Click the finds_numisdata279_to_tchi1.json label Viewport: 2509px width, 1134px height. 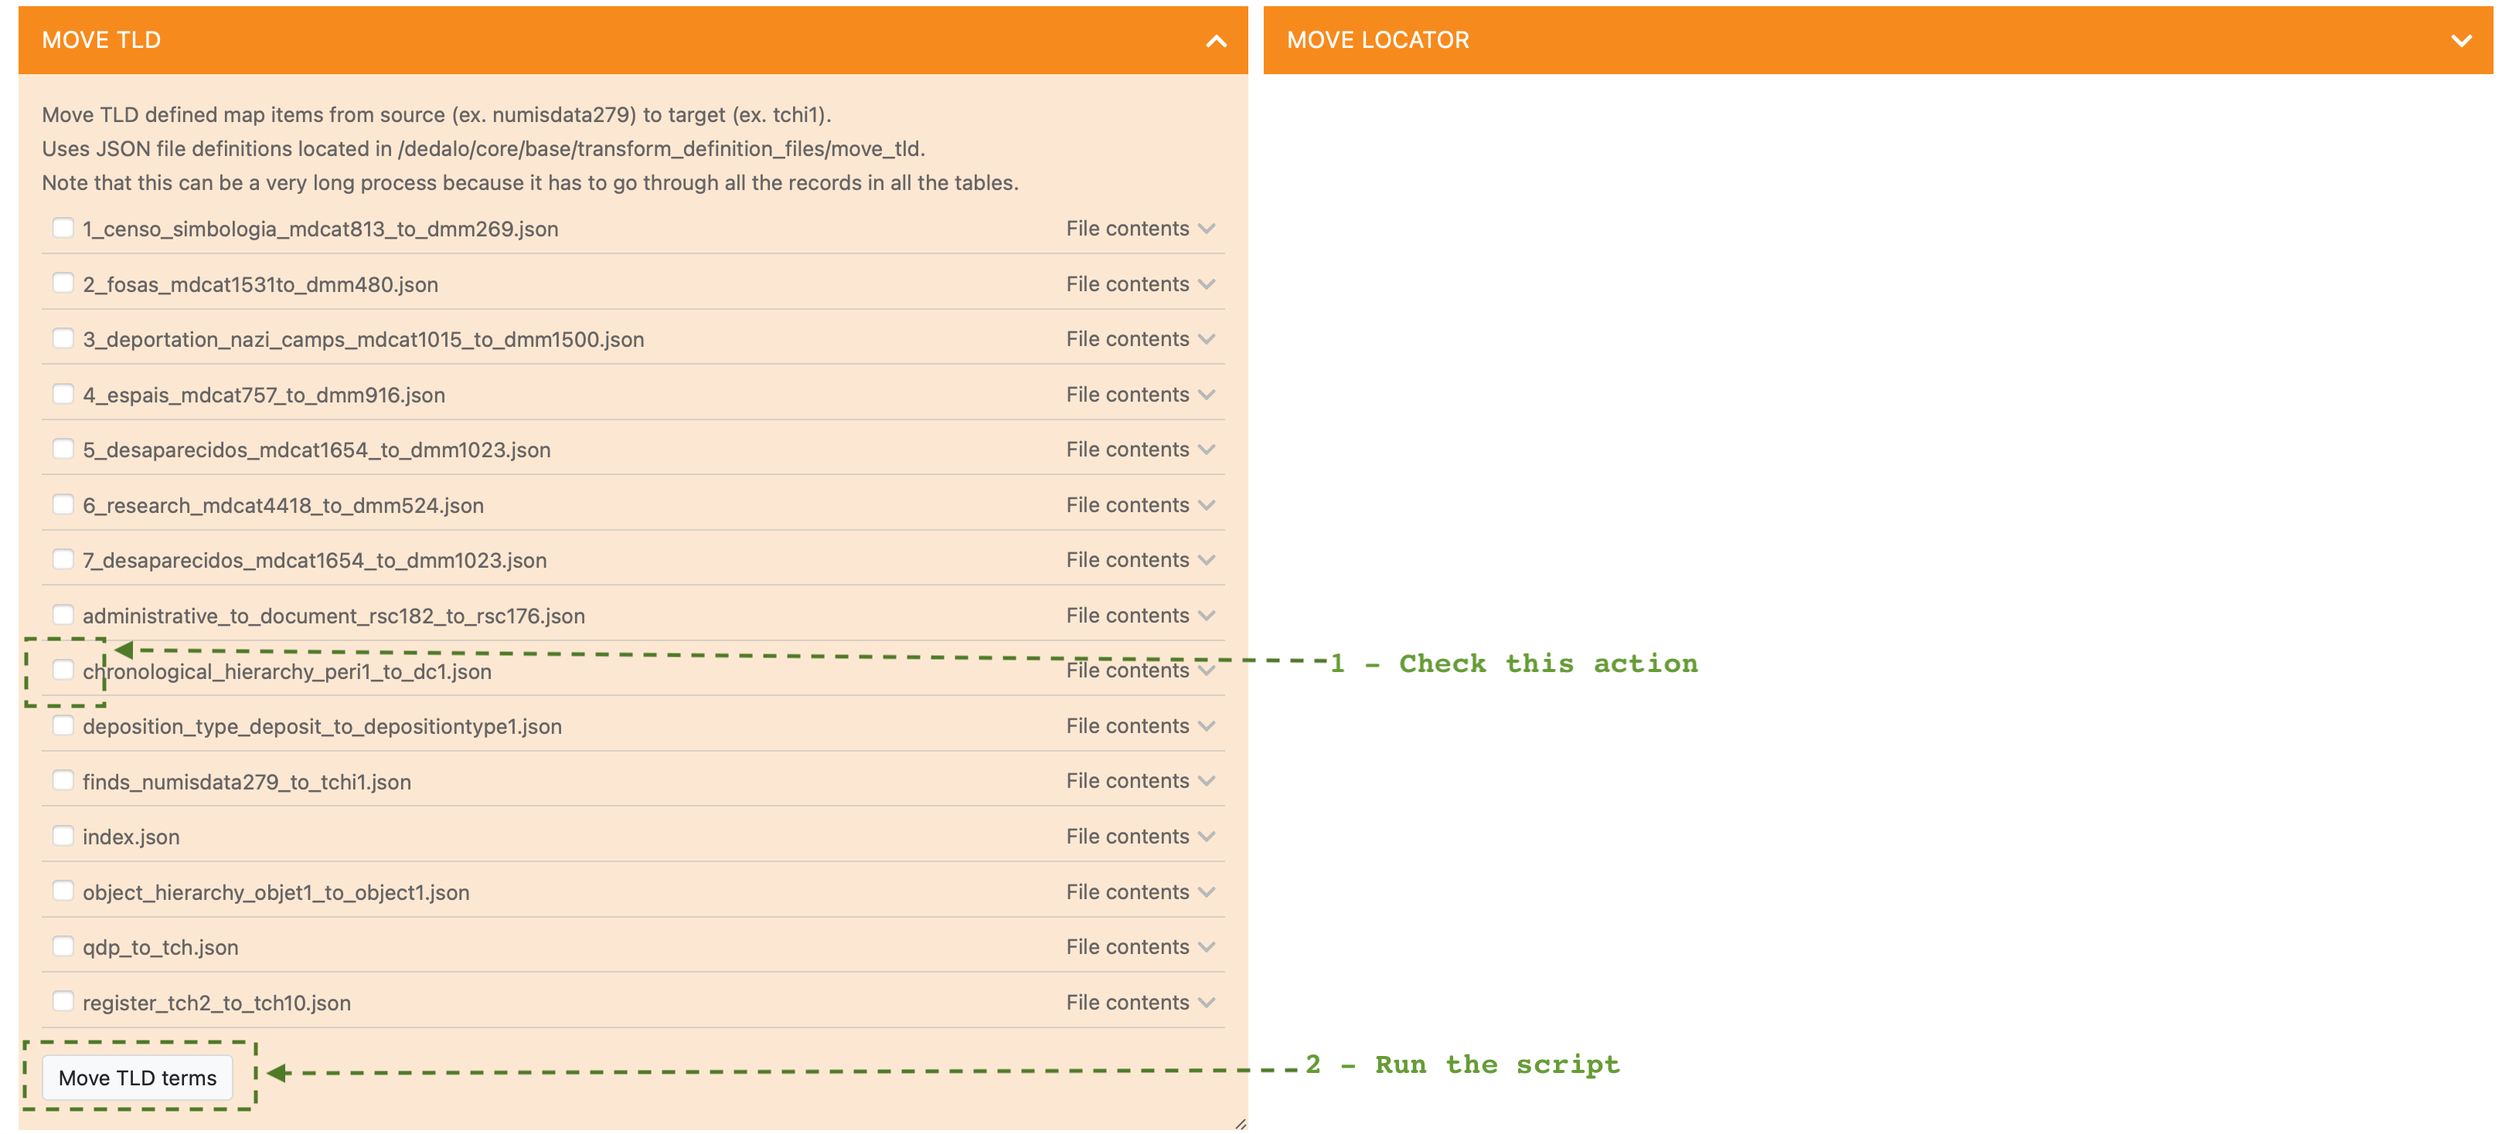click(x=247, y=783)
